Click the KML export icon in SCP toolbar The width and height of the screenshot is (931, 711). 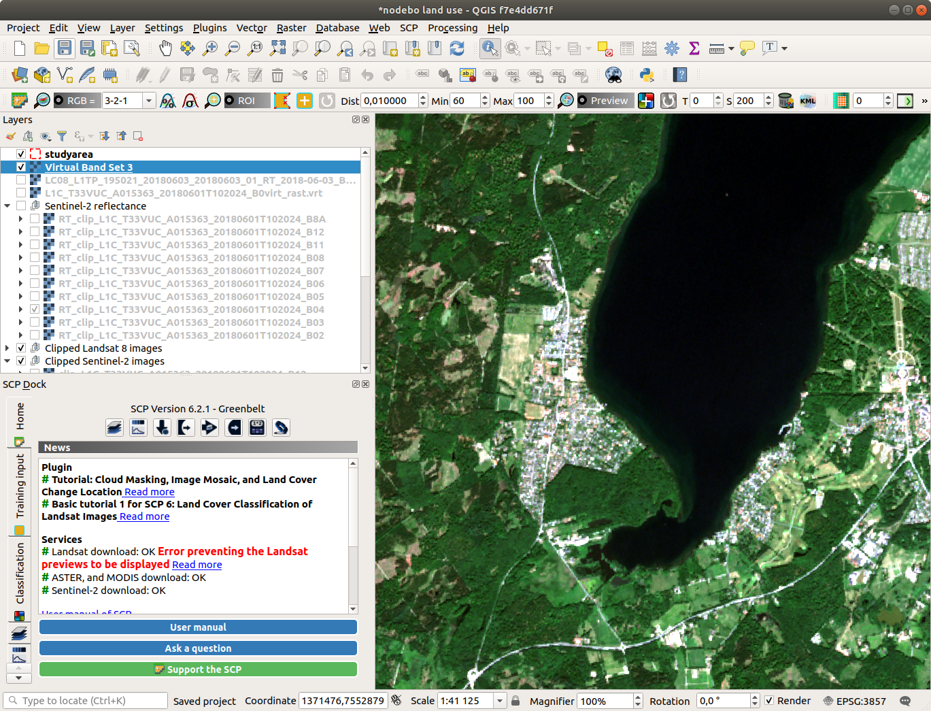coord(807,101)
